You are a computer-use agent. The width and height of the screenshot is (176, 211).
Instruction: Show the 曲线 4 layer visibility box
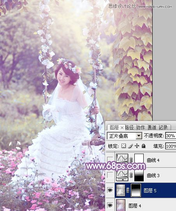[x=110, y=160]
